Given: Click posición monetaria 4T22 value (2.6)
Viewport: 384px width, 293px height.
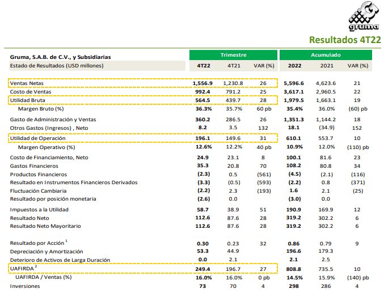Looking at the screenshot, I should pos(204,199).
